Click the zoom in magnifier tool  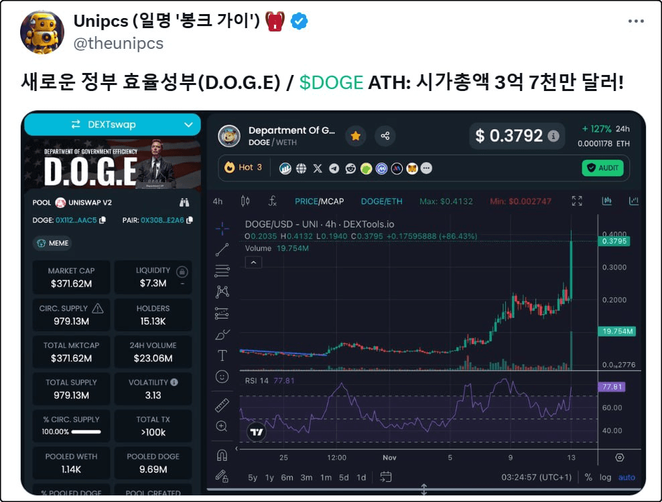222,426
